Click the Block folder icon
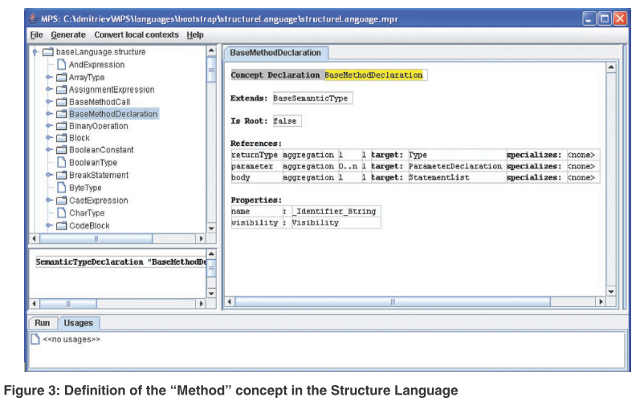640x405 pixels. pos(61,138)
